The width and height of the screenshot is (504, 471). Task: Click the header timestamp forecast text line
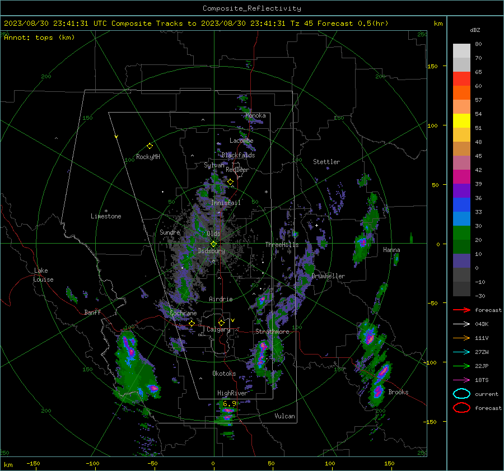[x=196, y=24]
